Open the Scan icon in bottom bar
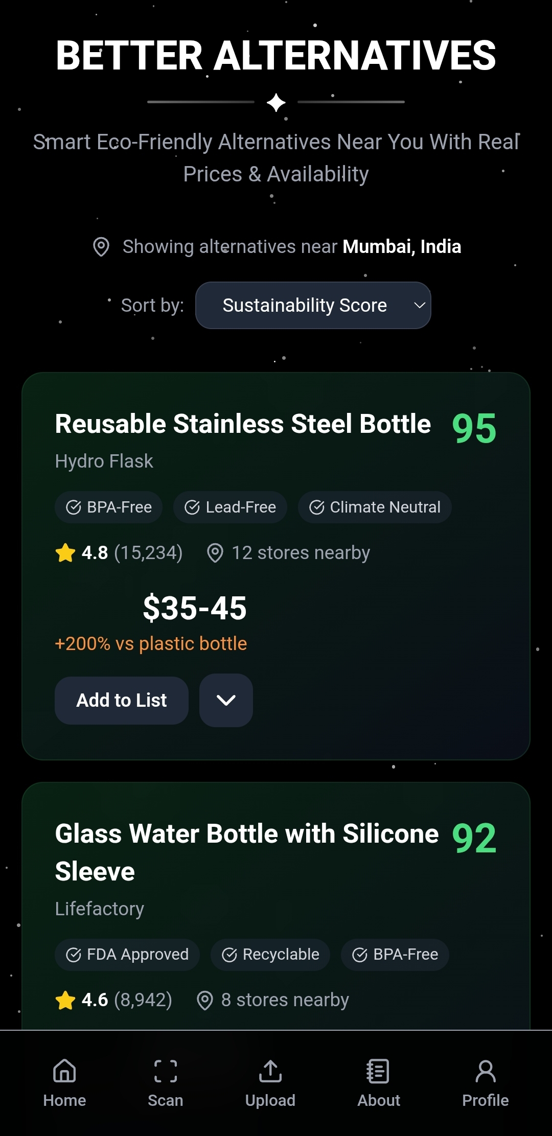 point(166,1071)
